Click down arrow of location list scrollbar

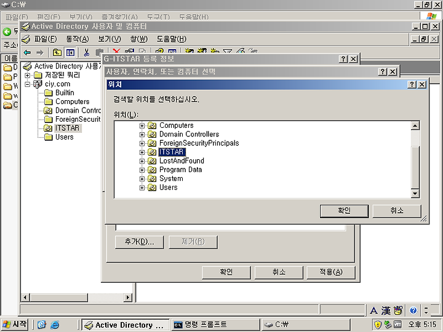tap(415, 194)
